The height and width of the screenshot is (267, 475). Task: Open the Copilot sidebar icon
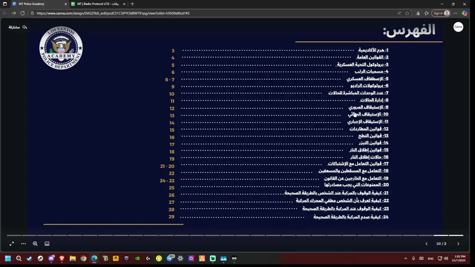465,13
